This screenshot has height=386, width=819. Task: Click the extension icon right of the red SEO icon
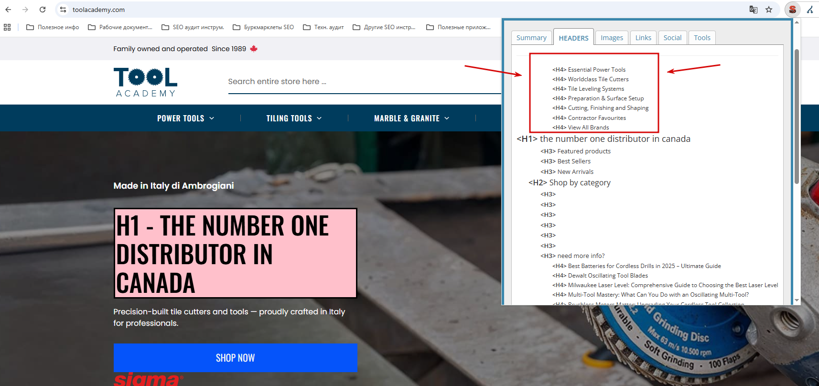(810, 10)
